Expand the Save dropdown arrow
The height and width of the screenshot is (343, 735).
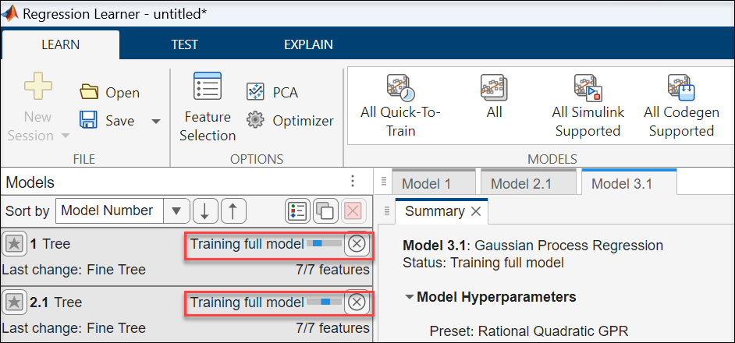point(155,121)
